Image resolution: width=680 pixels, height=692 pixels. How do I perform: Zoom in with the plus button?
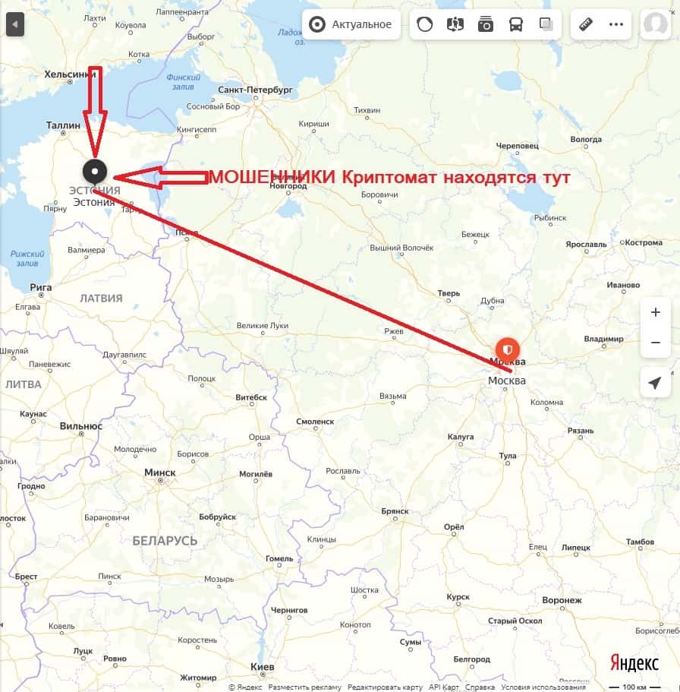(x=656, y=312)
